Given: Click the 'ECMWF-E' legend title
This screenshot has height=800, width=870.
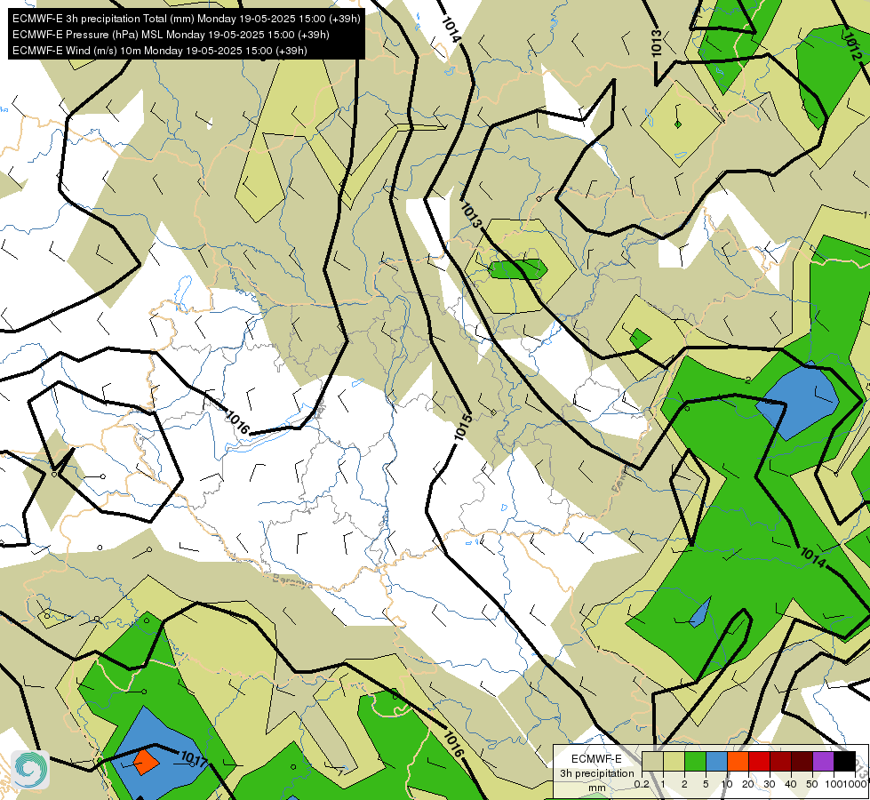Looking at the screenshot, I should [596, 759].
